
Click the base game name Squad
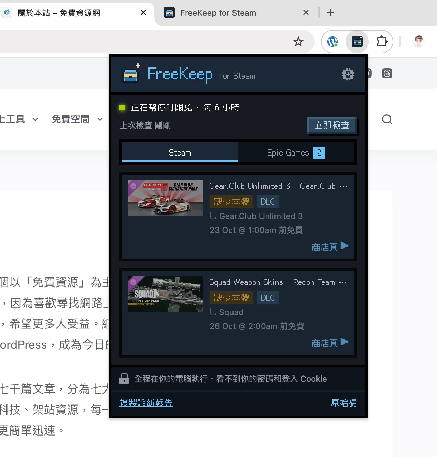click(x=231, y=312)
